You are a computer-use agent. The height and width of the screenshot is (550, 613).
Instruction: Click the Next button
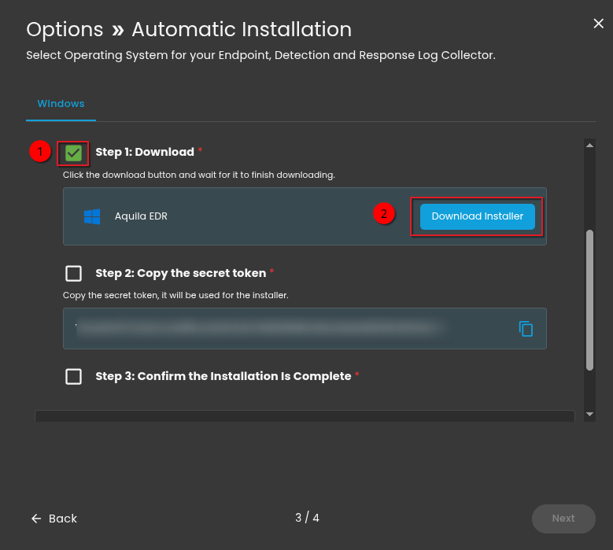(563, 519)
